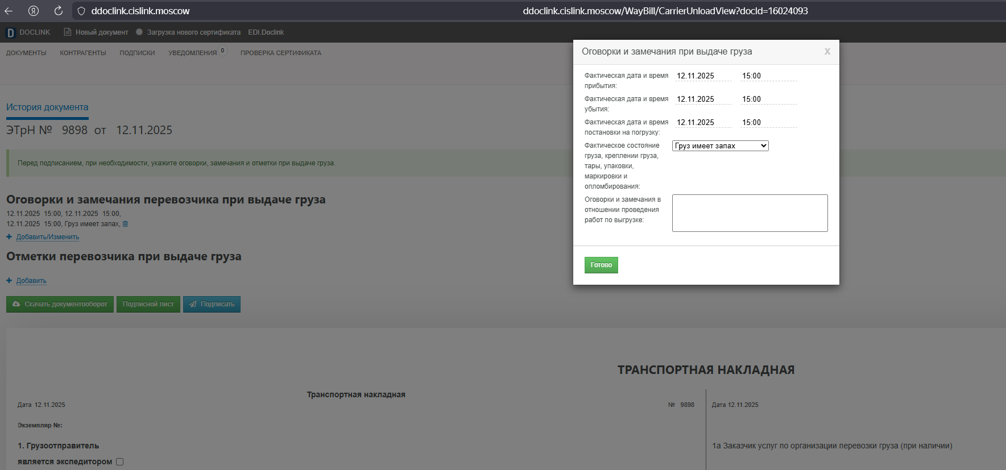Click loading placement date field

click(x=703, y=122)
